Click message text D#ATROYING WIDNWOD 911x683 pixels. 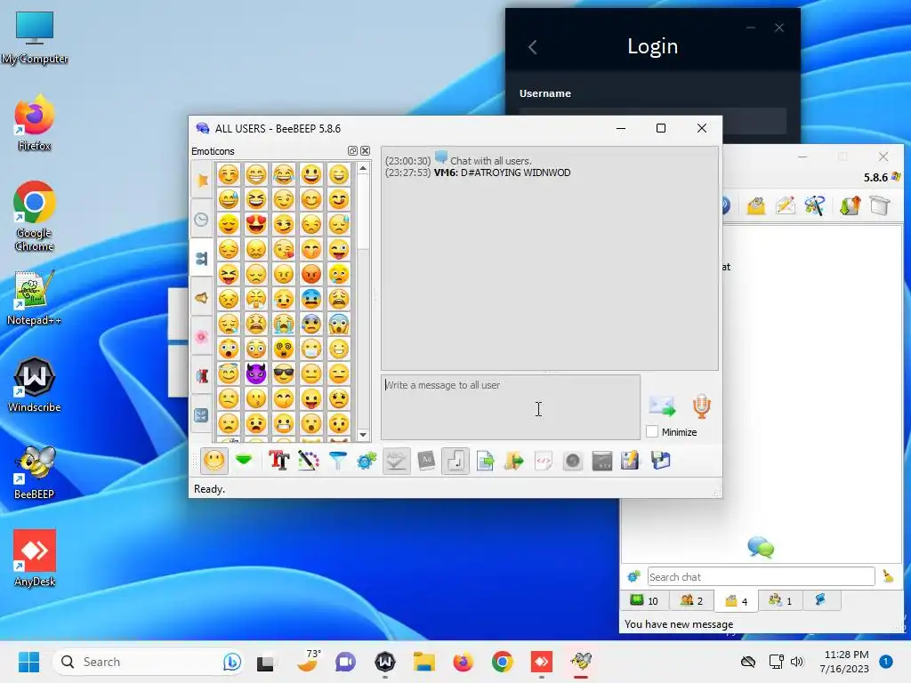coord(516,173)
